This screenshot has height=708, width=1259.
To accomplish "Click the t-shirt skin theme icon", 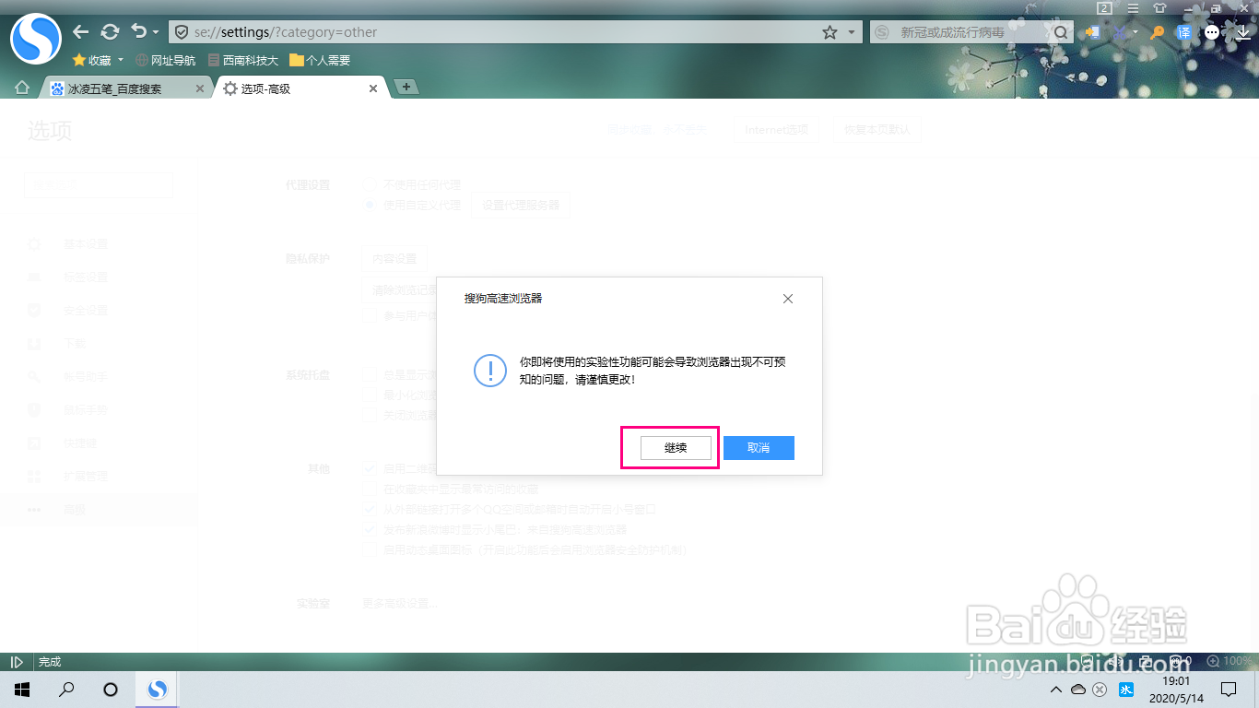I will point(1159,8).
